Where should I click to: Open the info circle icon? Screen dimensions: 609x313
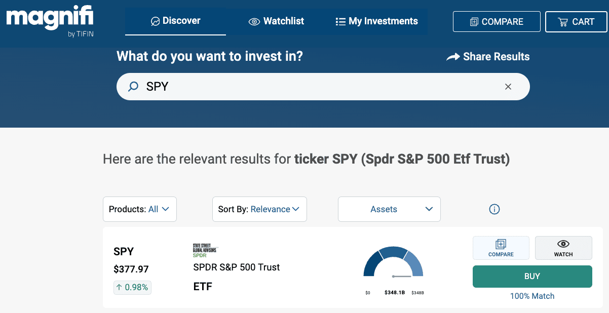[494, 209]
